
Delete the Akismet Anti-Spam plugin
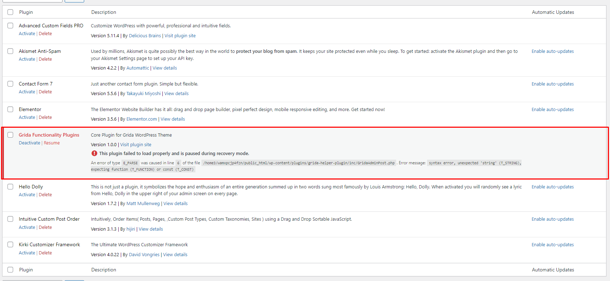coord(45,59)
